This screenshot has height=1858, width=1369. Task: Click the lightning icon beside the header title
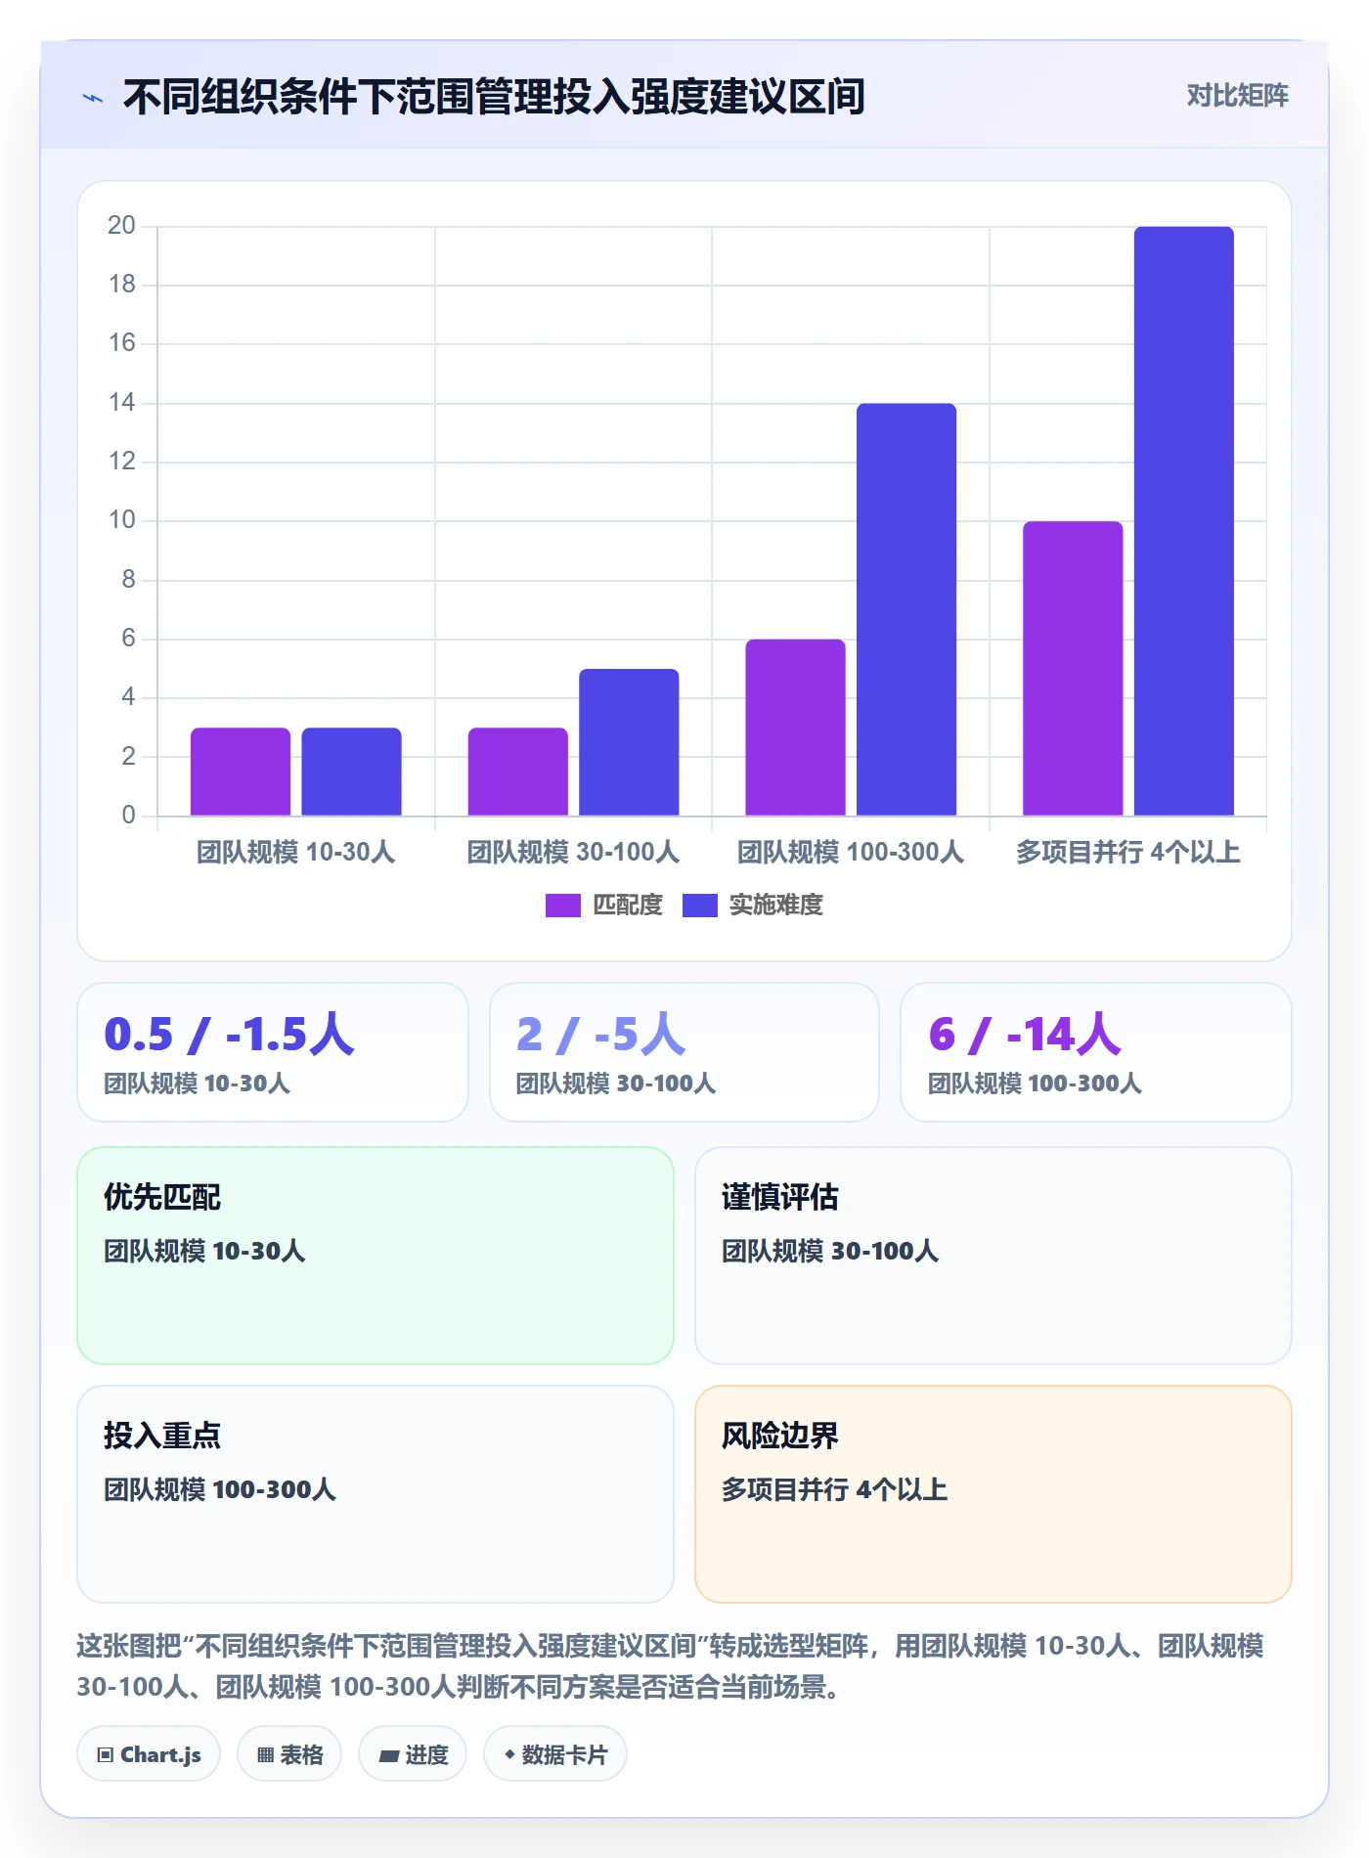coord(93,98)
